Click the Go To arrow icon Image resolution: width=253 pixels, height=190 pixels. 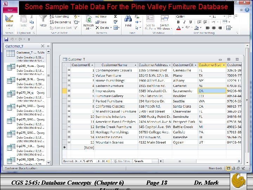(137, 22)
